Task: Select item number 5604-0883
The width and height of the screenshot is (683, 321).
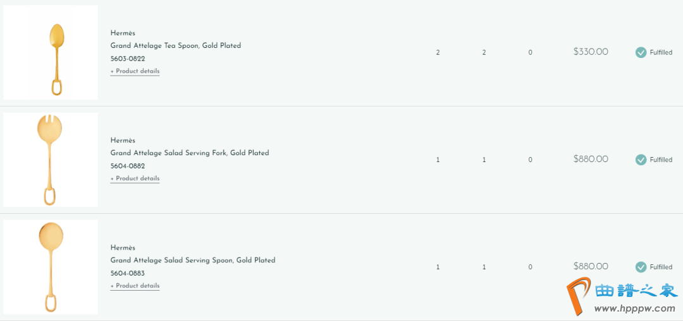Action: click(x=128, y=273)
